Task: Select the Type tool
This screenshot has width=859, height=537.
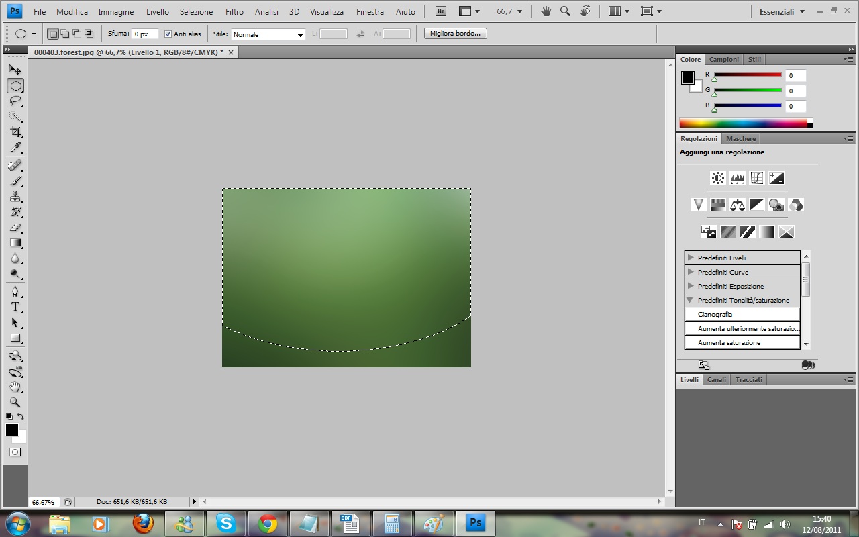Action: coord(16,307)
